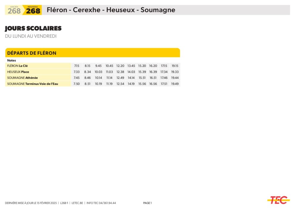Click the Notes row label
295x209 pixels.
12,61
